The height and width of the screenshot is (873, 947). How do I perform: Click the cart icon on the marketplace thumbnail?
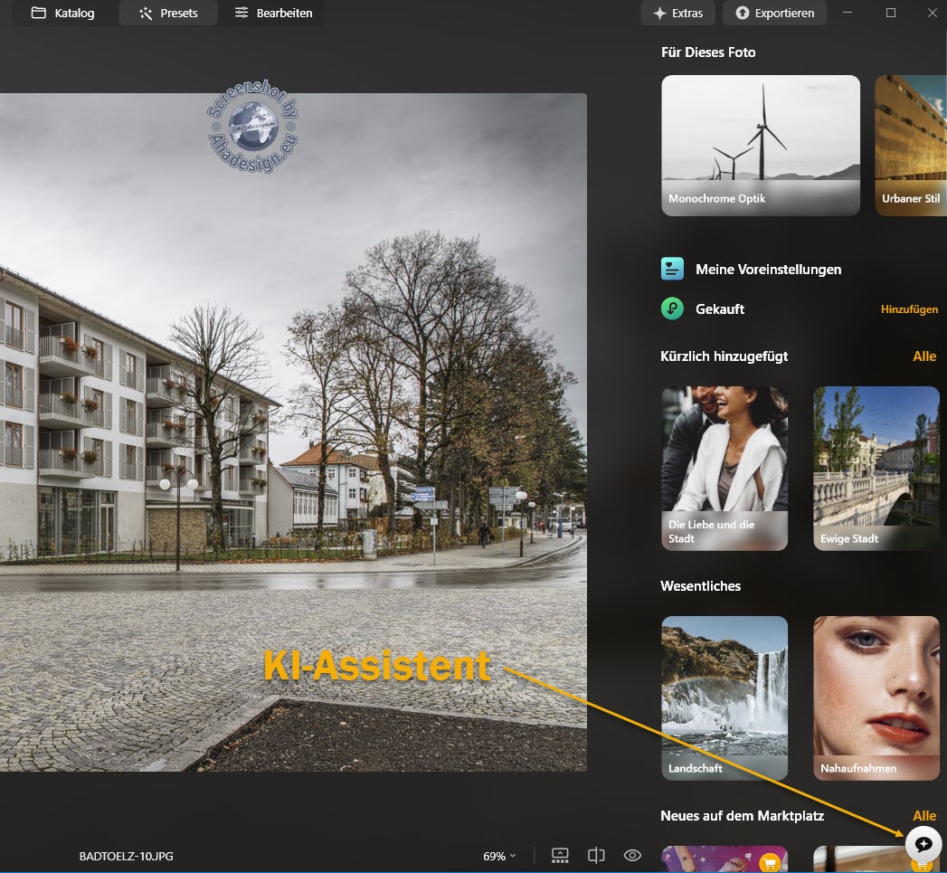[768, 861]
